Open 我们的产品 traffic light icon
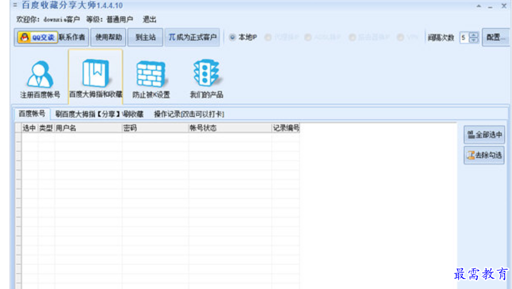This screenshot has width=512, height=289. pyautogui.click(x=207, y=79)
